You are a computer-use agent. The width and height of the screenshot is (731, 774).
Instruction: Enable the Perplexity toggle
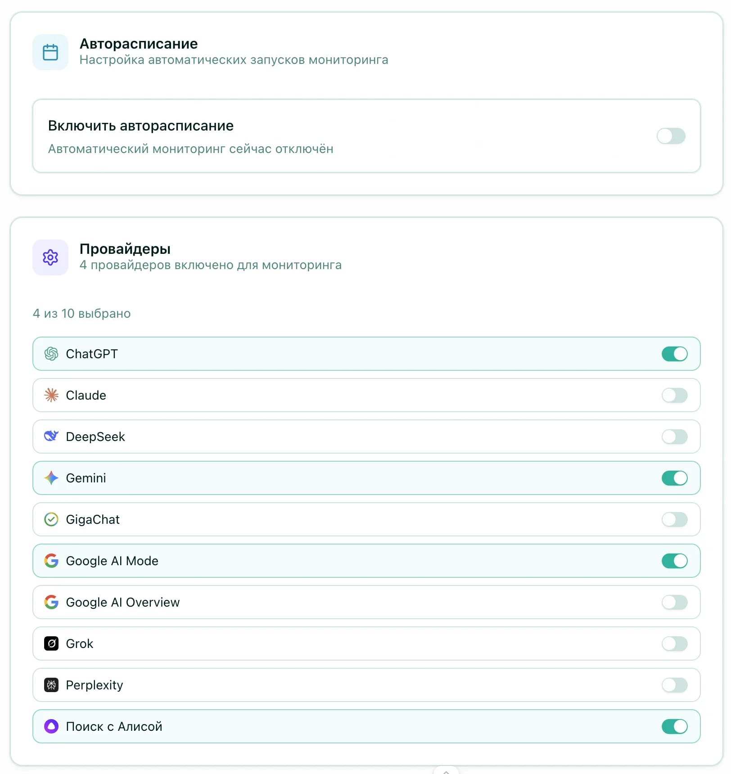(x=674, y=685)
